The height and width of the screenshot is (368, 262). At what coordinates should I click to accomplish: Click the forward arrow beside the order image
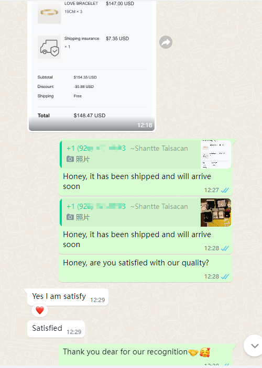166,42
